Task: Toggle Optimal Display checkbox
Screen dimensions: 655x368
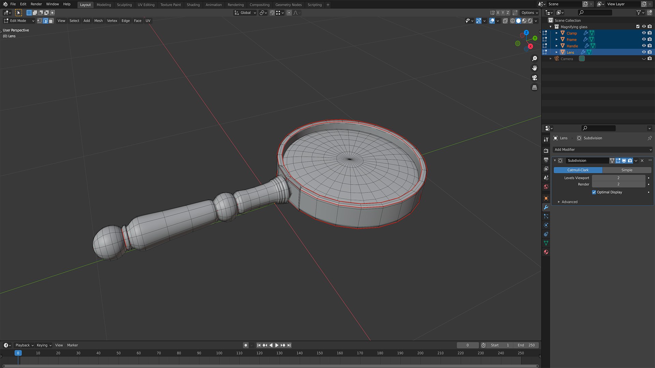Action: tap(594, 192)
